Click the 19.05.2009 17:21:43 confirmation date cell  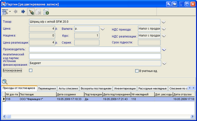coord(117,99)
